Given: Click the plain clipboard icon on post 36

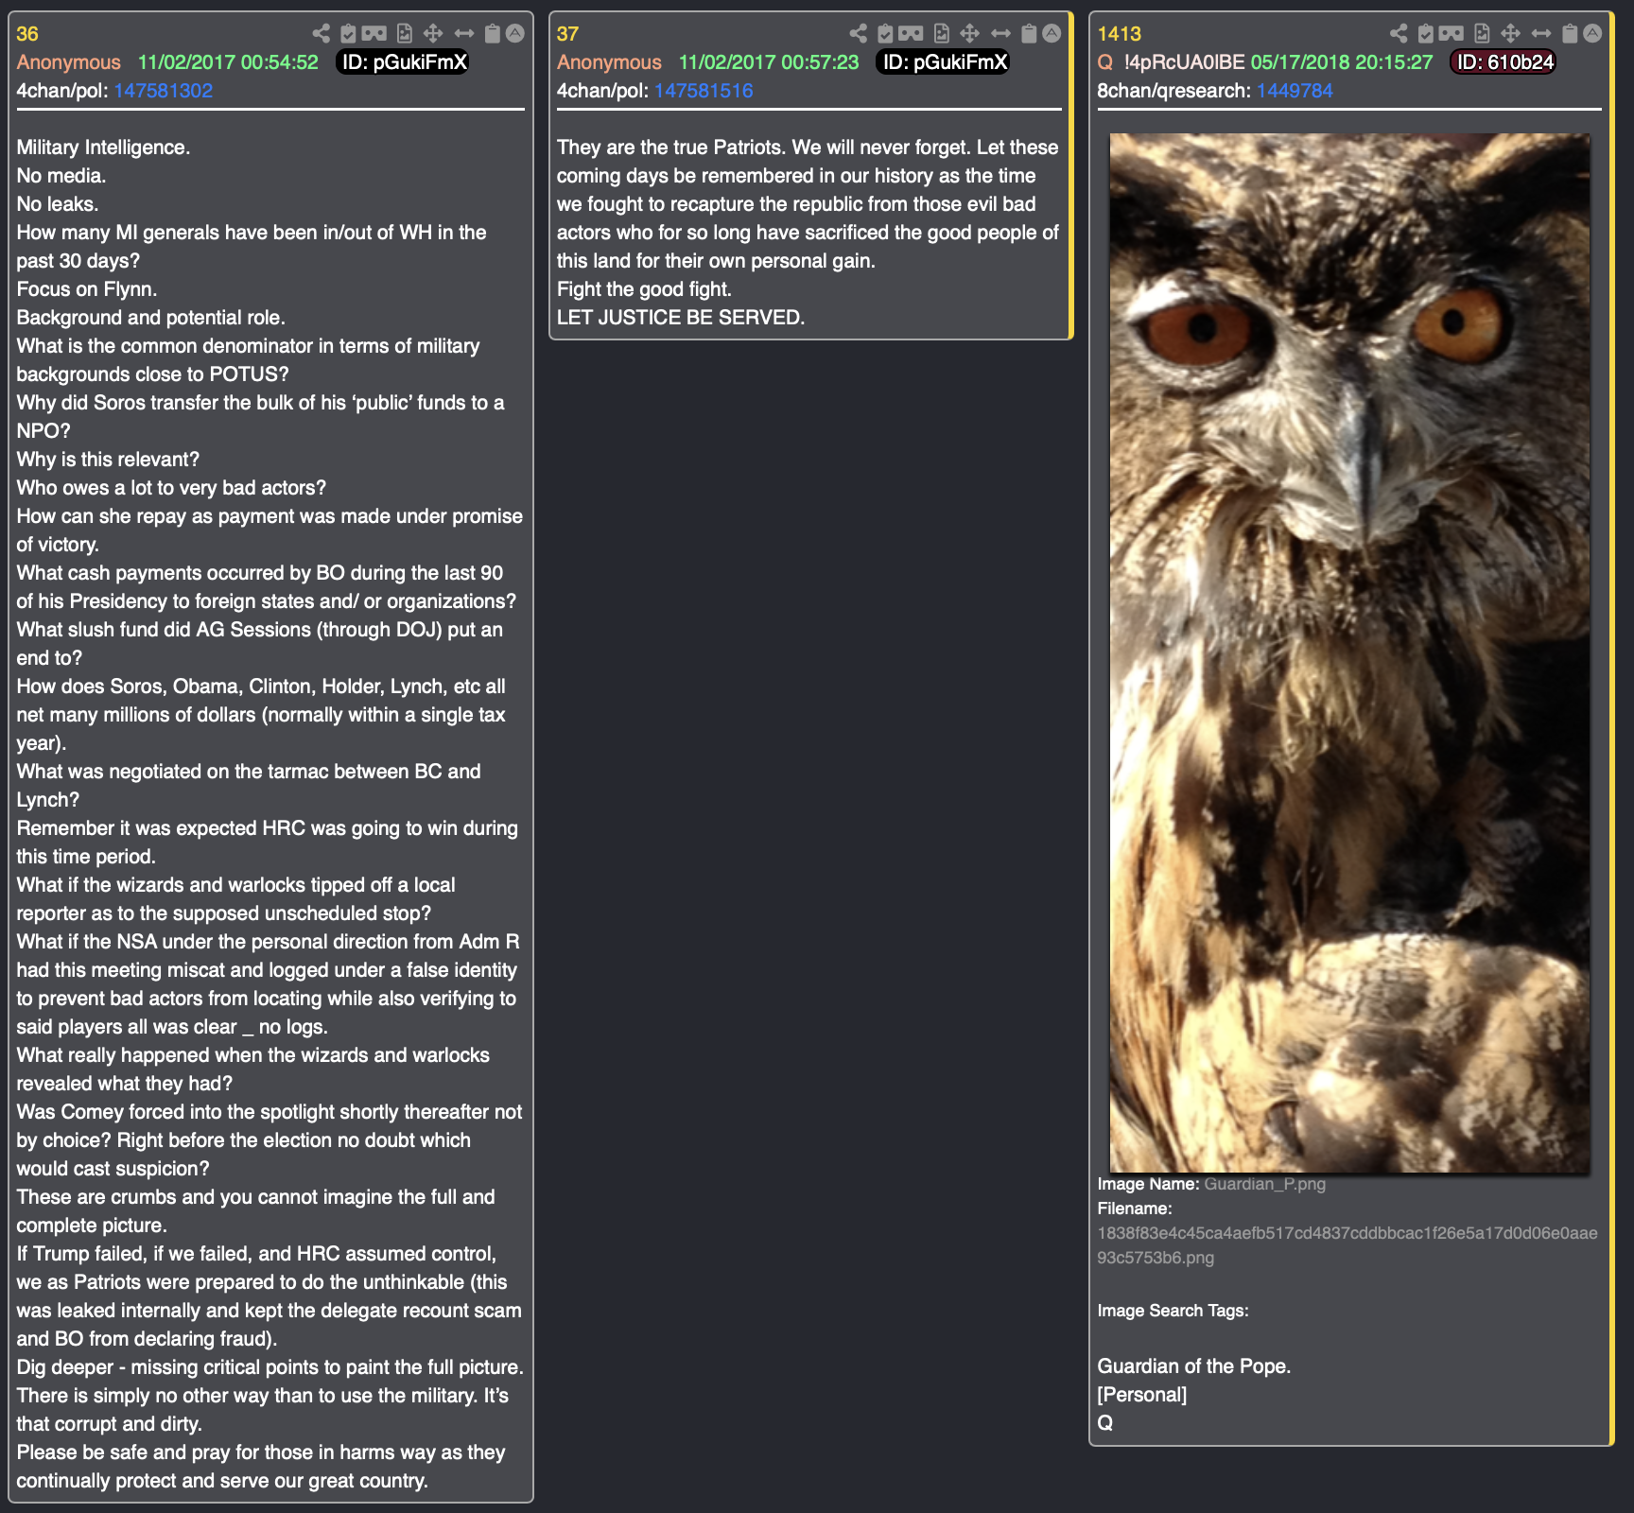Looking at the screenshot, I should [x=492, y=34].
